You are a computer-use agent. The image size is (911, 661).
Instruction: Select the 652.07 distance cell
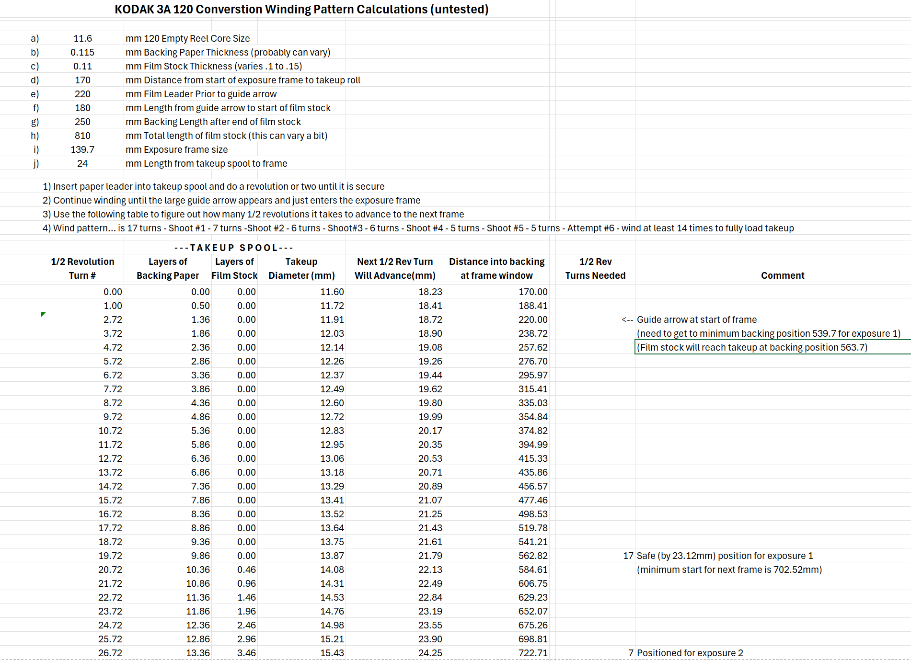[x=533, y=611]
